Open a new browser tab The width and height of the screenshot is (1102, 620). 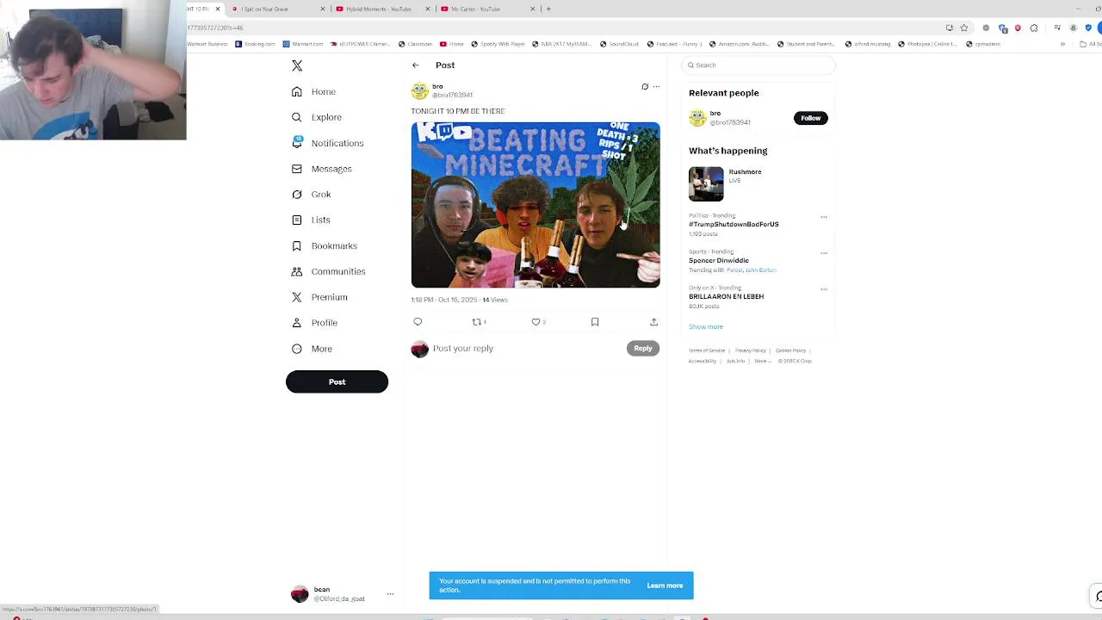click(x=548, y=9)
